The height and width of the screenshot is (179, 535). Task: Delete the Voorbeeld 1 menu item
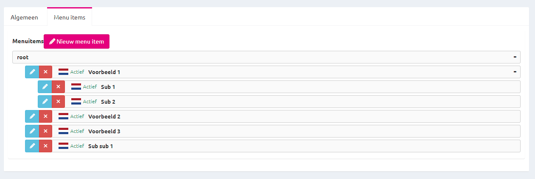(45, 72)
